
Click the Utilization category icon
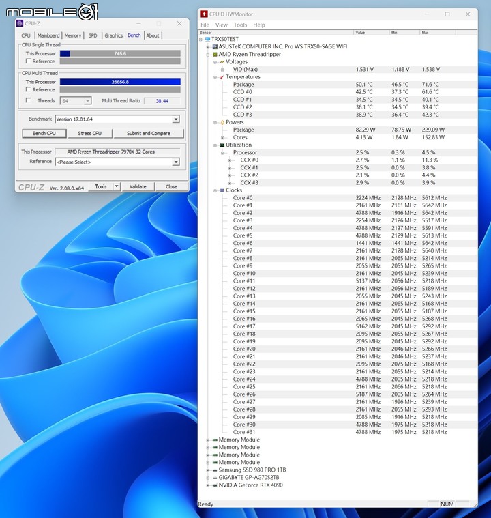(222, 145)
